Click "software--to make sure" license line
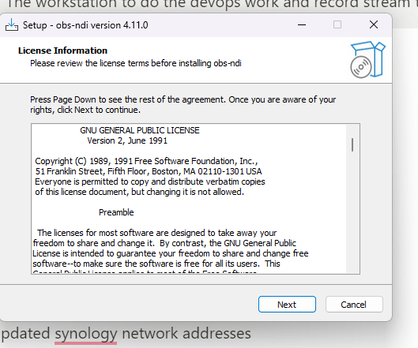 pyautogui.click(x=156, y=264)
